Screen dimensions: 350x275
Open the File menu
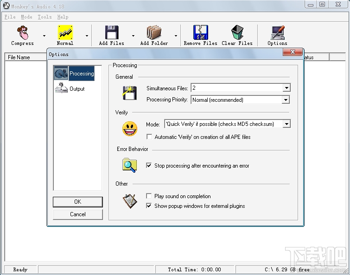coord(10,17)
